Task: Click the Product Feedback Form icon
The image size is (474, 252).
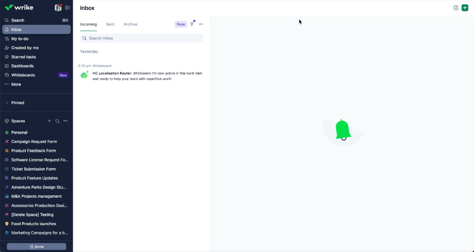Action: 7,150
